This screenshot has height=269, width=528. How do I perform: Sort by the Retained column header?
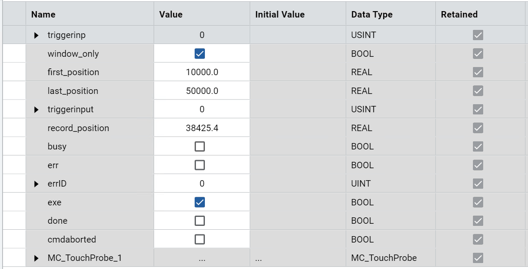pyautogui.click(x=459, y=15)
